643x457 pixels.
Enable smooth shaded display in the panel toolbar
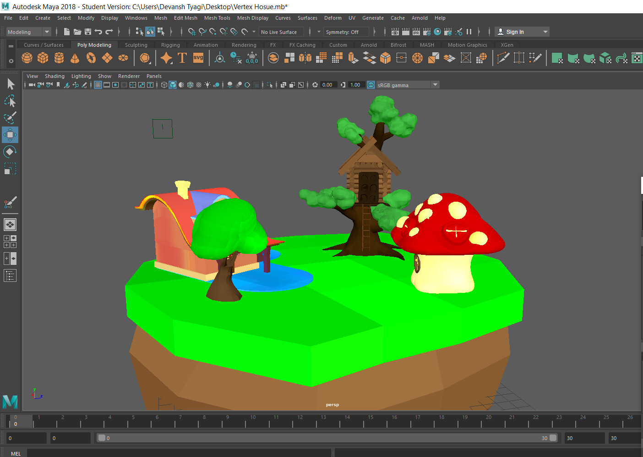(x=173, y=84)
